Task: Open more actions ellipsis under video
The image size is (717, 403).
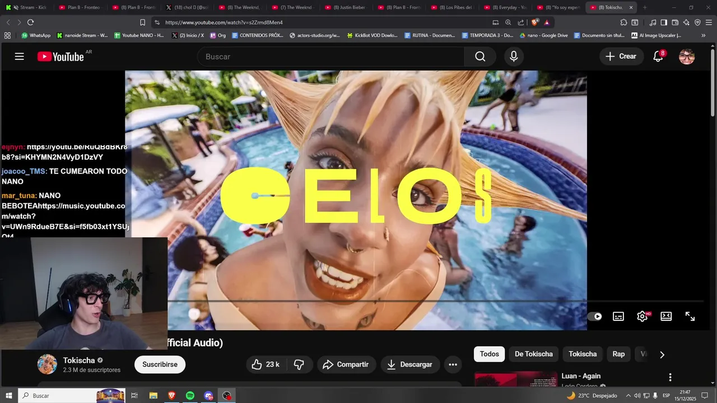Action: (453, 364)
